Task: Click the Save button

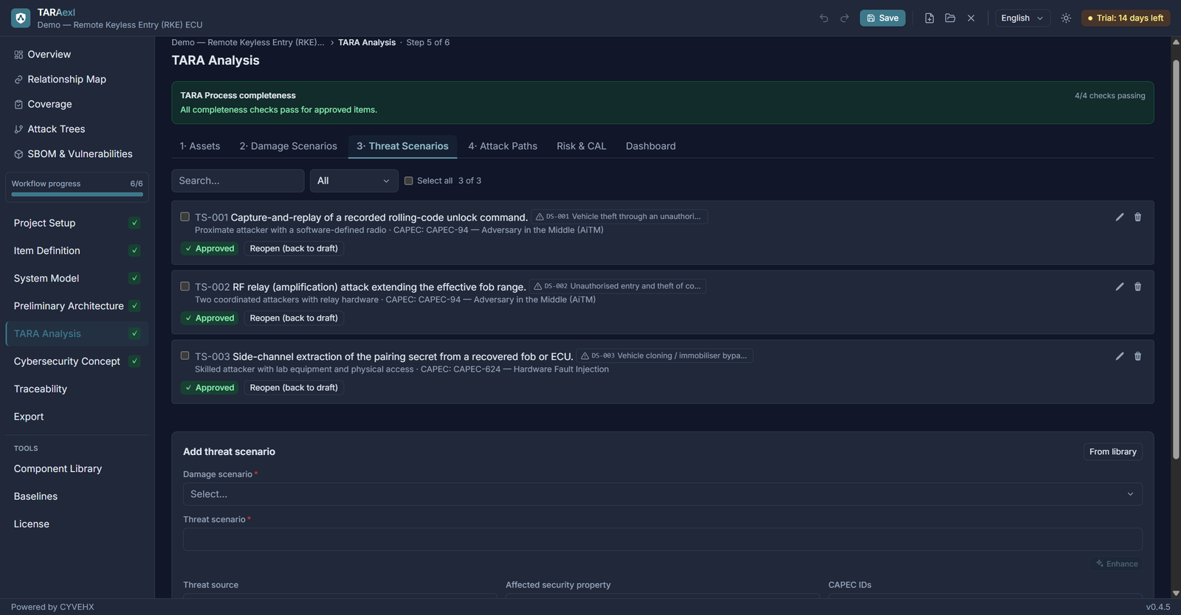Action: pyautogui.click(x=882, y=18)
